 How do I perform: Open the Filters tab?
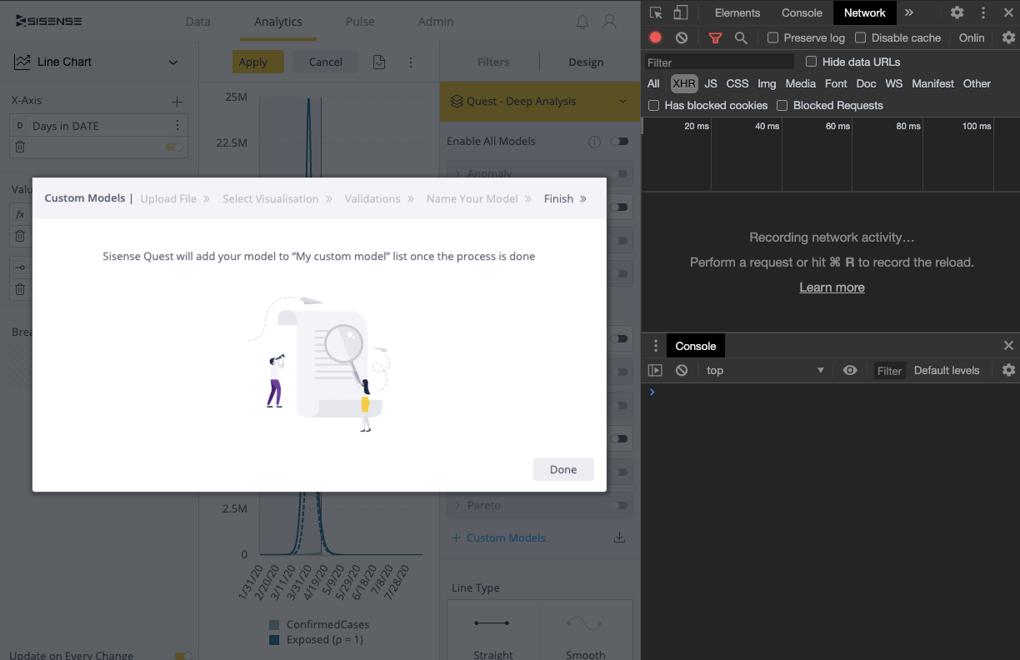(493, 62)
